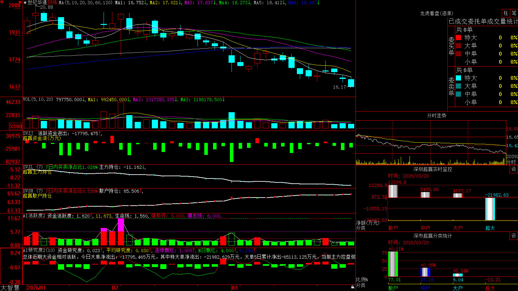The width and height of the screenshot is (518, 291).
Task: Click the MA(5,10,20,30,60,120) indicator parameters
Action: [86, 3]
